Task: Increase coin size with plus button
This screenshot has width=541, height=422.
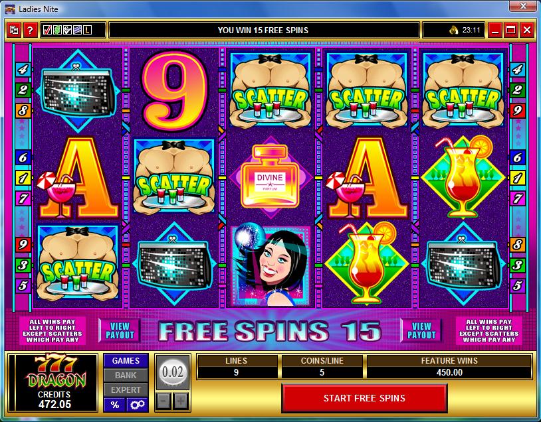Action: click(x=181, y=401)
